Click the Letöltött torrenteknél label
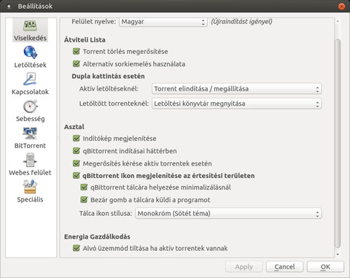The image size is (350, 278). pos(114,104)
